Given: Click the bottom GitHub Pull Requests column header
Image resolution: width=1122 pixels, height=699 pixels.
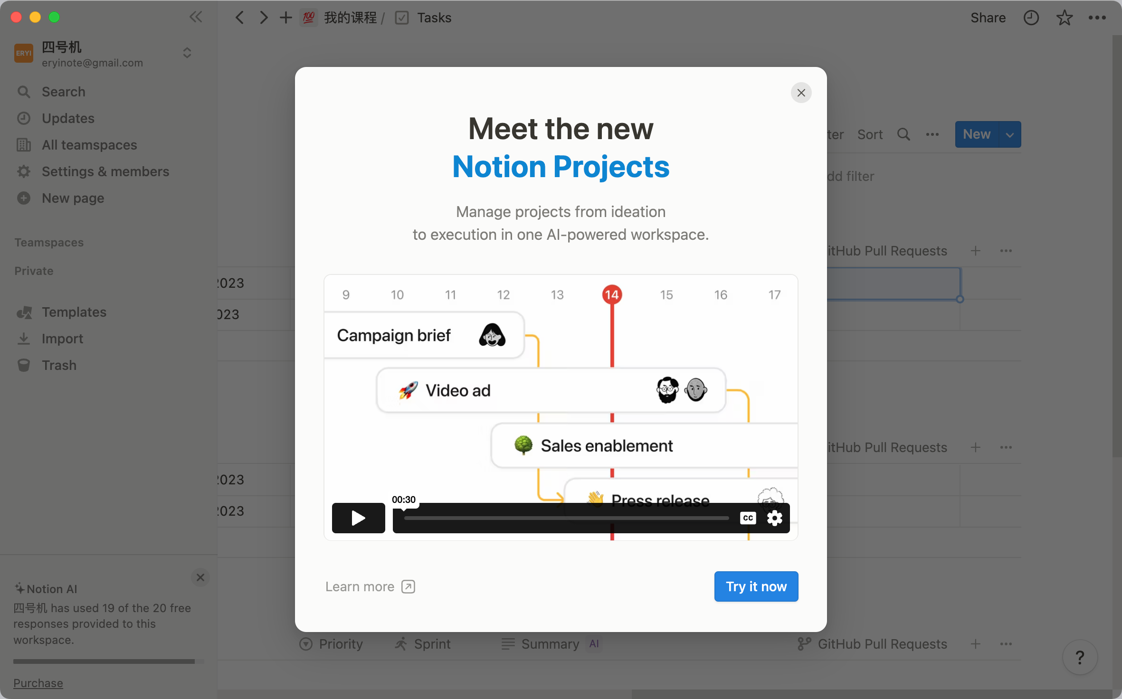Looking at the screenshot, I should coord(872,644).
